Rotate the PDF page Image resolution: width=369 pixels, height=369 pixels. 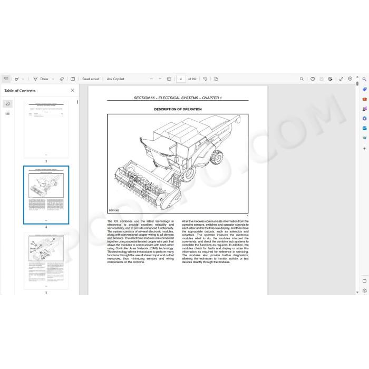coord(205,79)
